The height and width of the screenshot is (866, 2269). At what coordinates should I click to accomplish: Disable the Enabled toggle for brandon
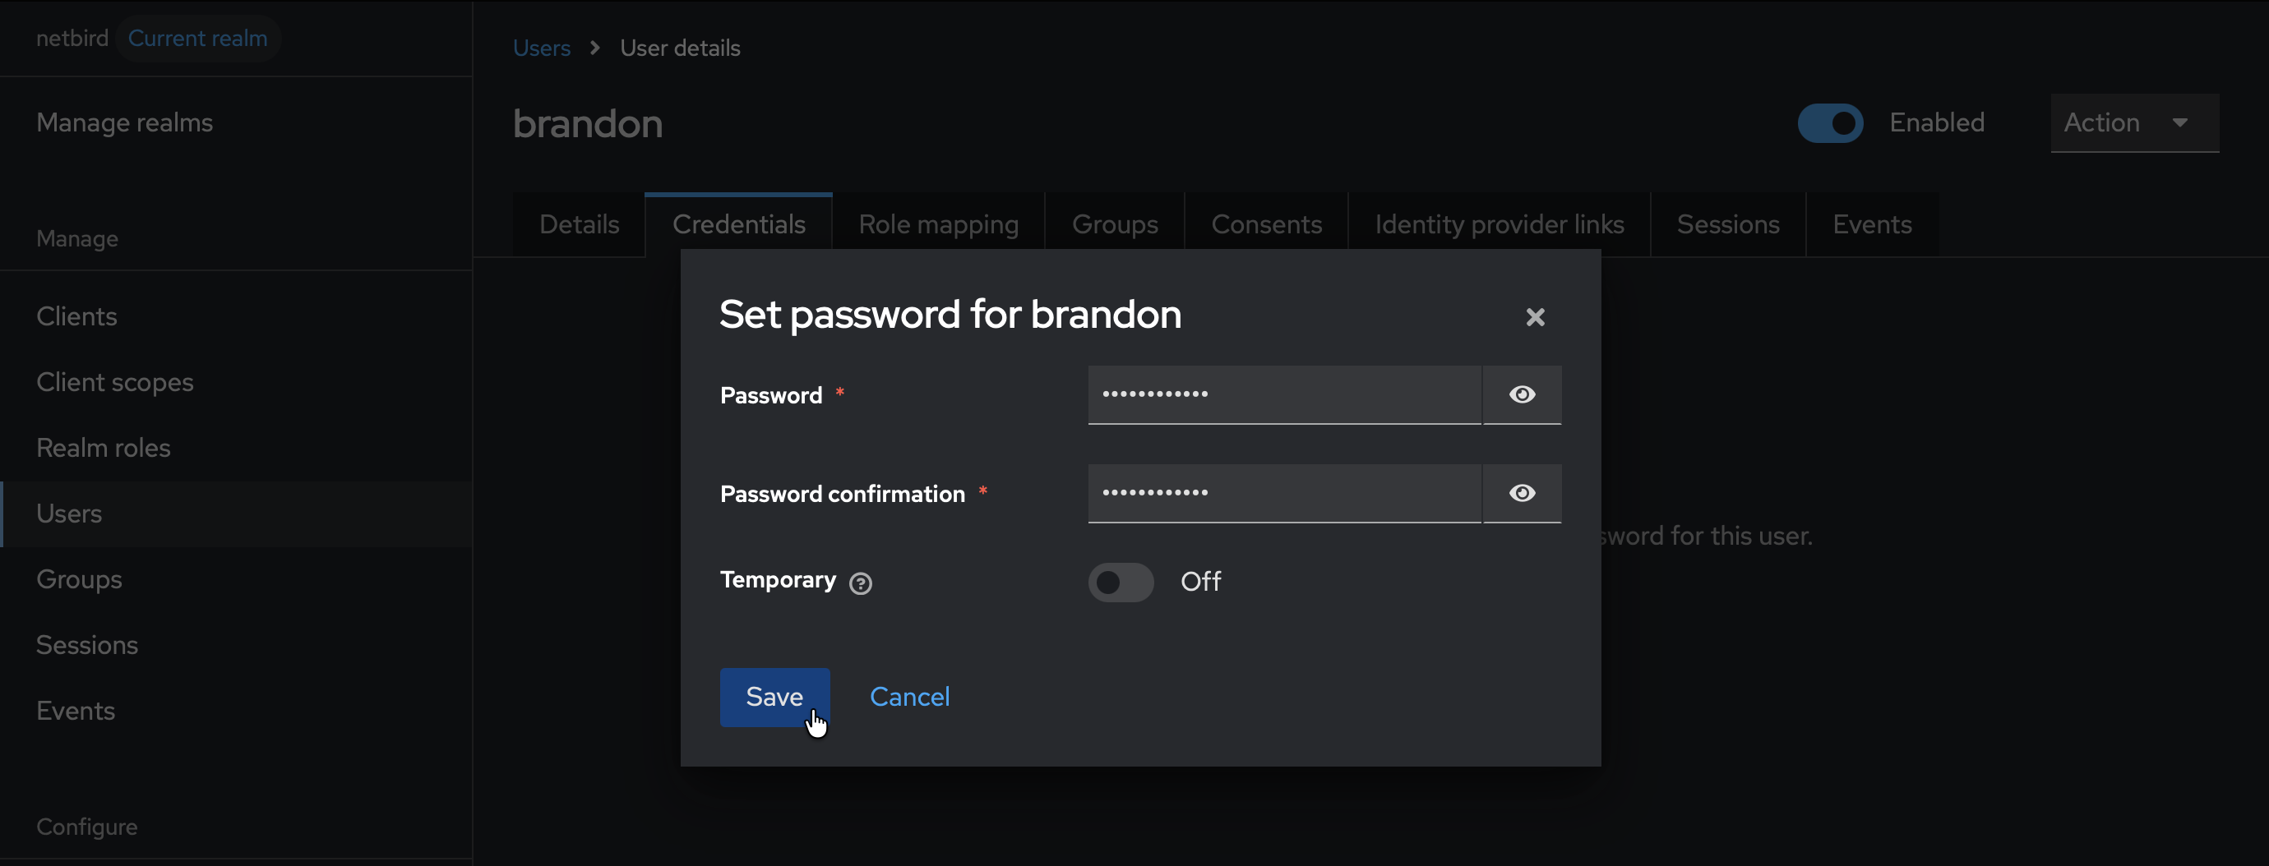(x=1830, y=123)
